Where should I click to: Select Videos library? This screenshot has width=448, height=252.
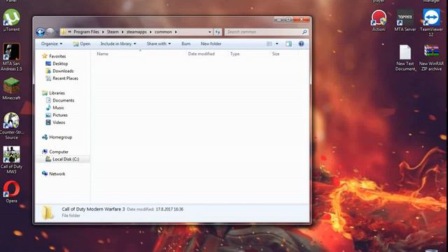click(x=59, y=122)
